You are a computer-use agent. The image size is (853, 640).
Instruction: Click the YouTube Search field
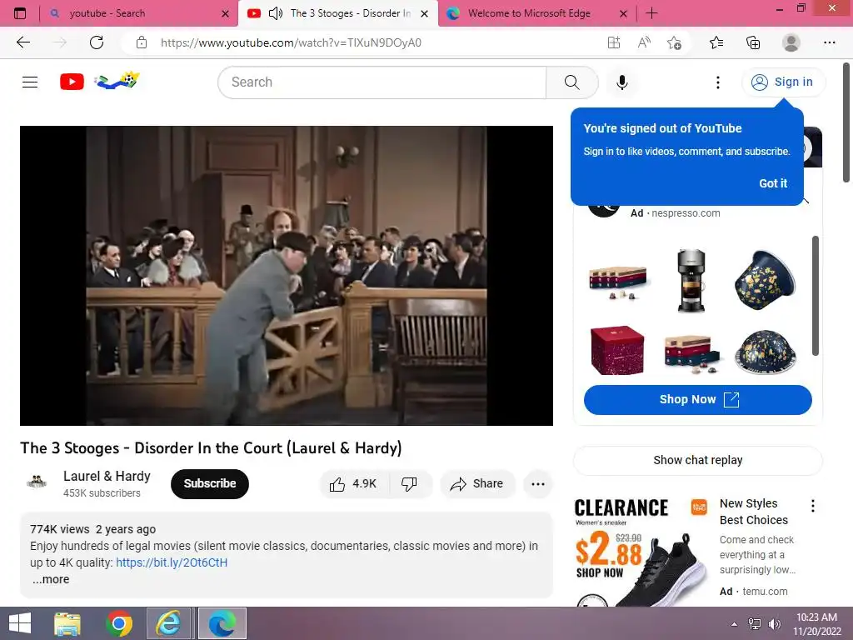[382, 82]
